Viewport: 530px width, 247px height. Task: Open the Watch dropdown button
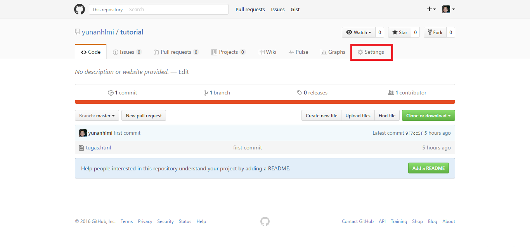click(359, 32)
